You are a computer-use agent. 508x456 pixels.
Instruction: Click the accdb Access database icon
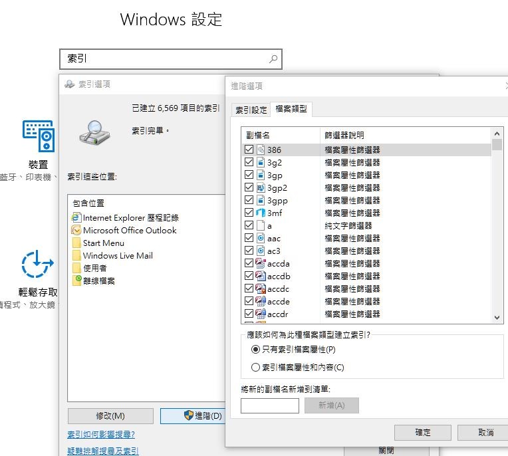[261, 276]
